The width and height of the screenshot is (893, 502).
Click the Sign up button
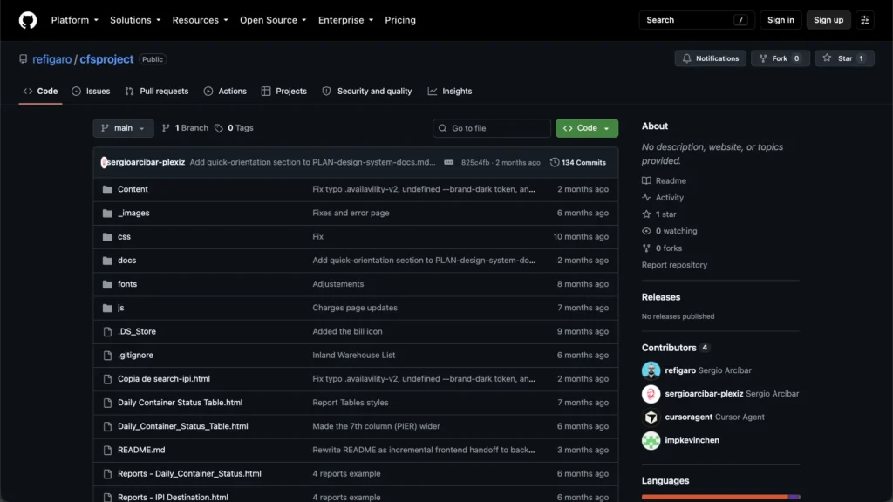pos(828,20)
